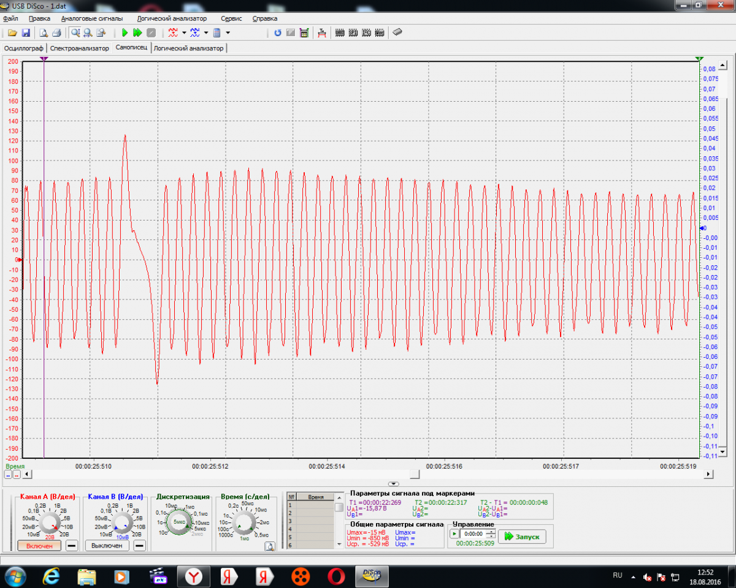Click the minus button beside Channel B toggle
736x588 pixels.
coord(139,546)
